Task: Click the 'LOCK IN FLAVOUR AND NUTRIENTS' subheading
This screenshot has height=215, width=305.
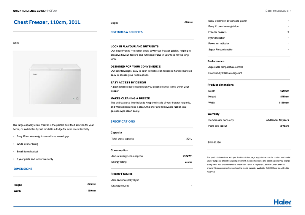Action: [134, 46]
